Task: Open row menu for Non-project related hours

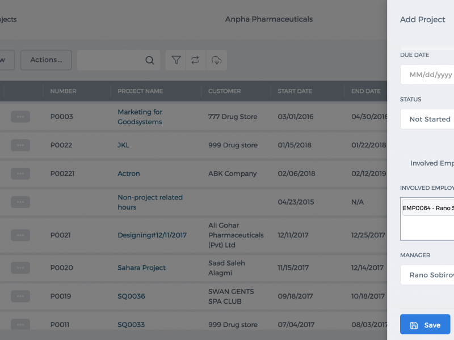Action: [20, 202]
